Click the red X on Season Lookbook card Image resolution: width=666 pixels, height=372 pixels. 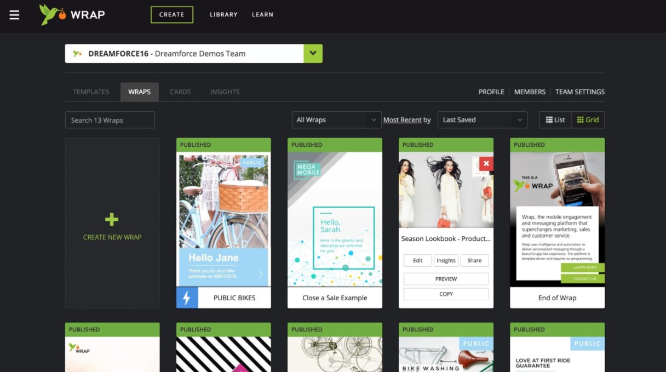[486, 163]
